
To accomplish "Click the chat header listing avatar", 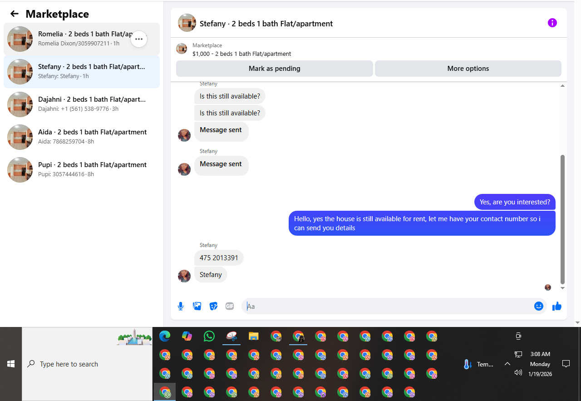I will (x=187, y=23).
